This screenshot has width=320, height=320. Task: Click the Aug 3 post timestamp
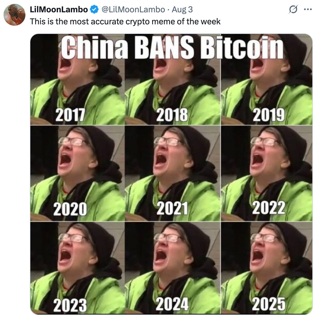(x=182, y=9)
